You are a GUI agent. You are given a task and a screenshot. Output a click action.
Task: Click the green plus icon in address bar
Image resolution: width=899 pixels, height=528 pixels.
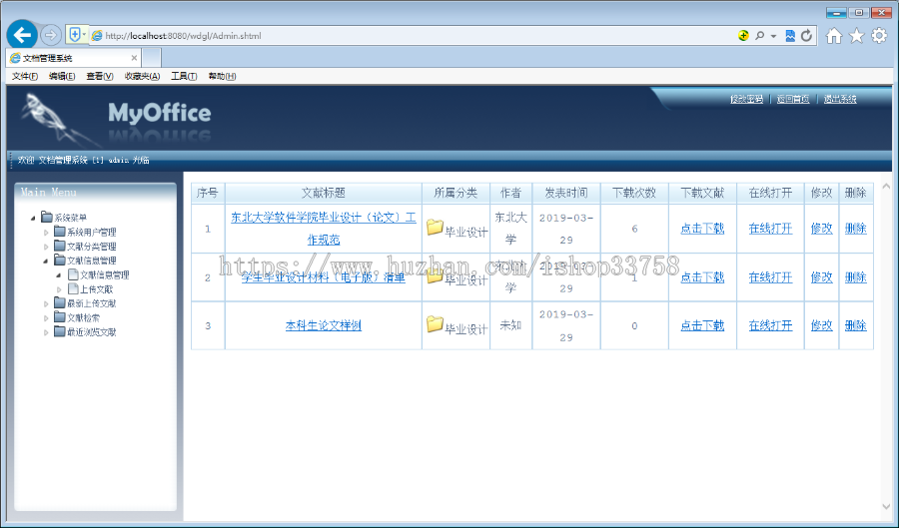[743, 36]
